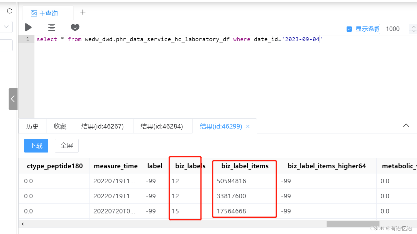Click the horizontal scrollbar thumb

click(353, 224)
